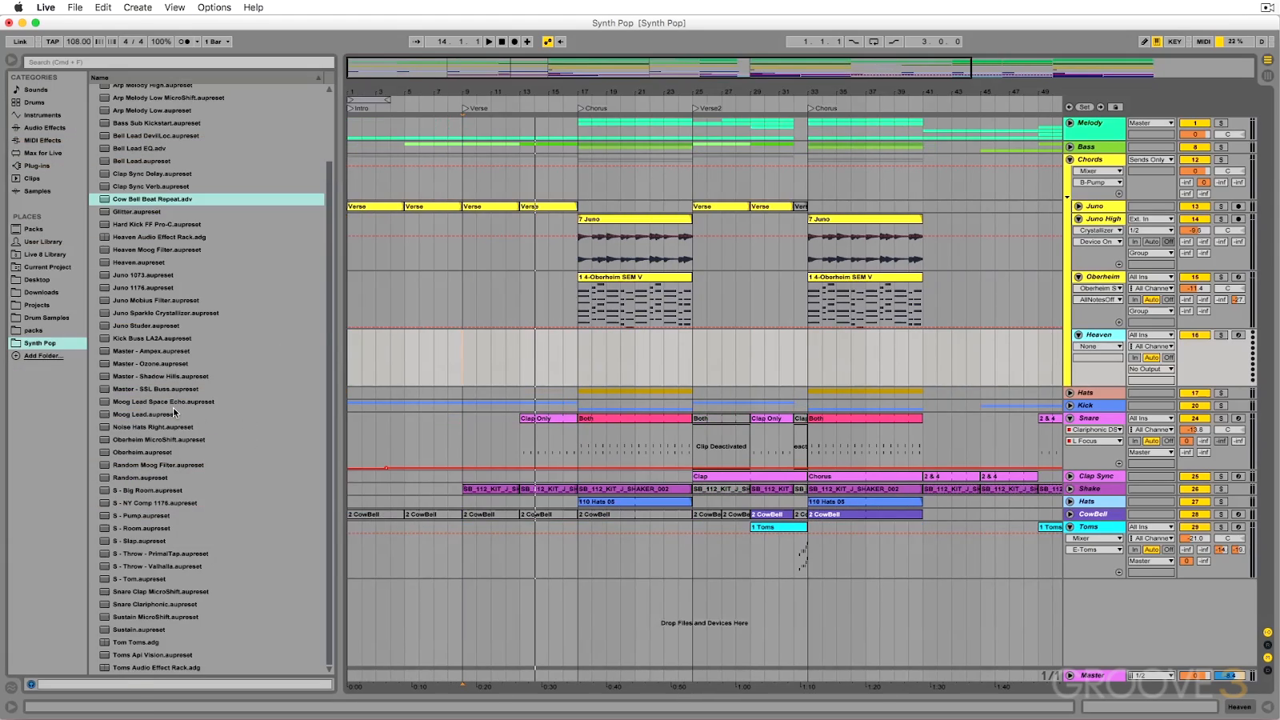Click the TAP tempo button

[52, 42]
